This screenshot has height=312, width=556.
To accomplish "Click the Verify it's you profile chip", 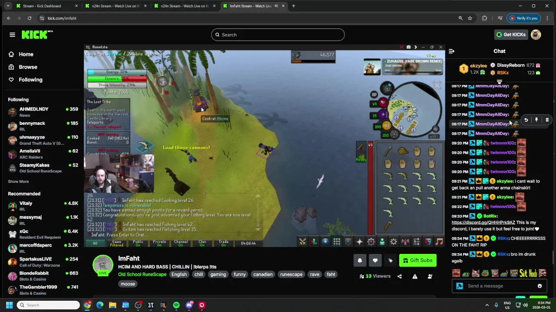I will [x=523, y=18].
